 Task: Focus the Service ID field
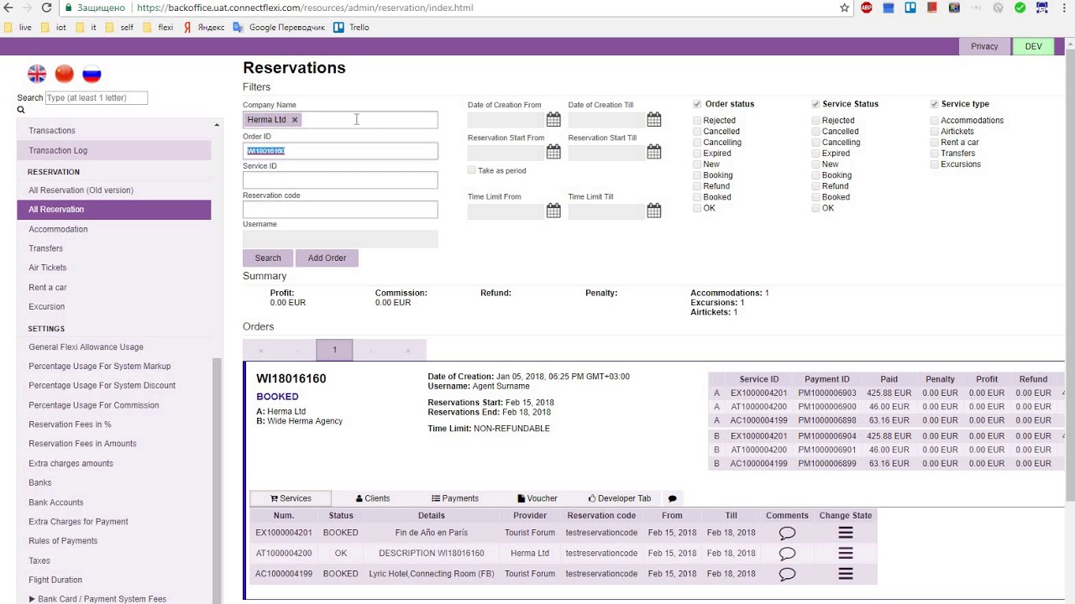(340, 180)
